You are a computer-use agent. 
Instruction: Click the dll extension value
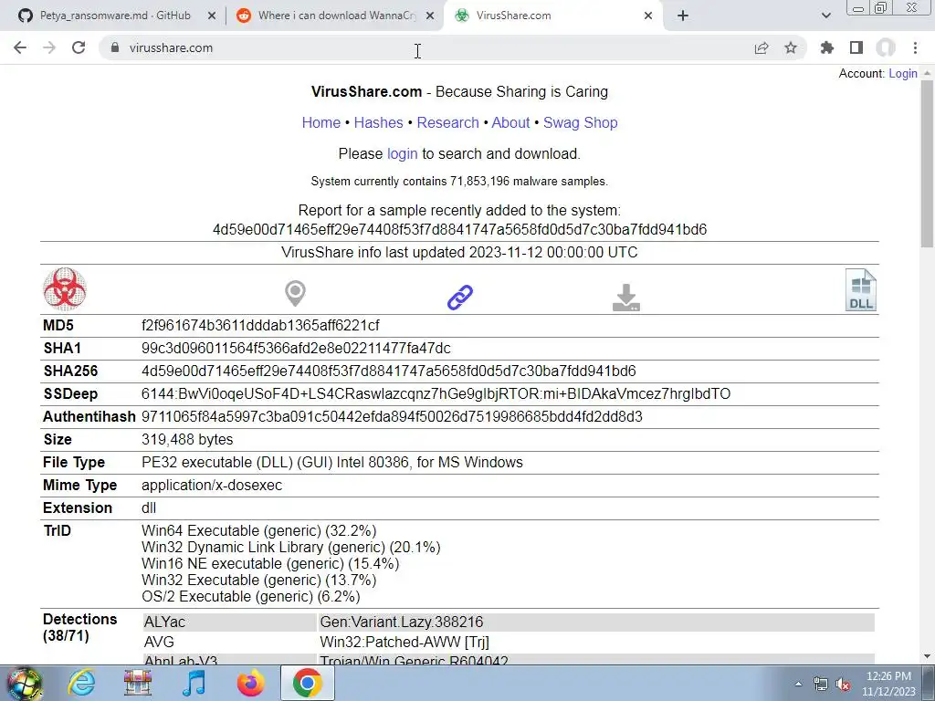(149, 507)
